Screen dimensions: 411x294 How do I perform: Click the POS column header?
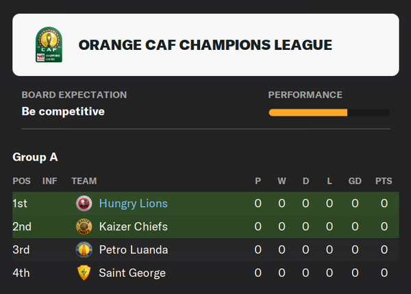click(x=21, y=181)
